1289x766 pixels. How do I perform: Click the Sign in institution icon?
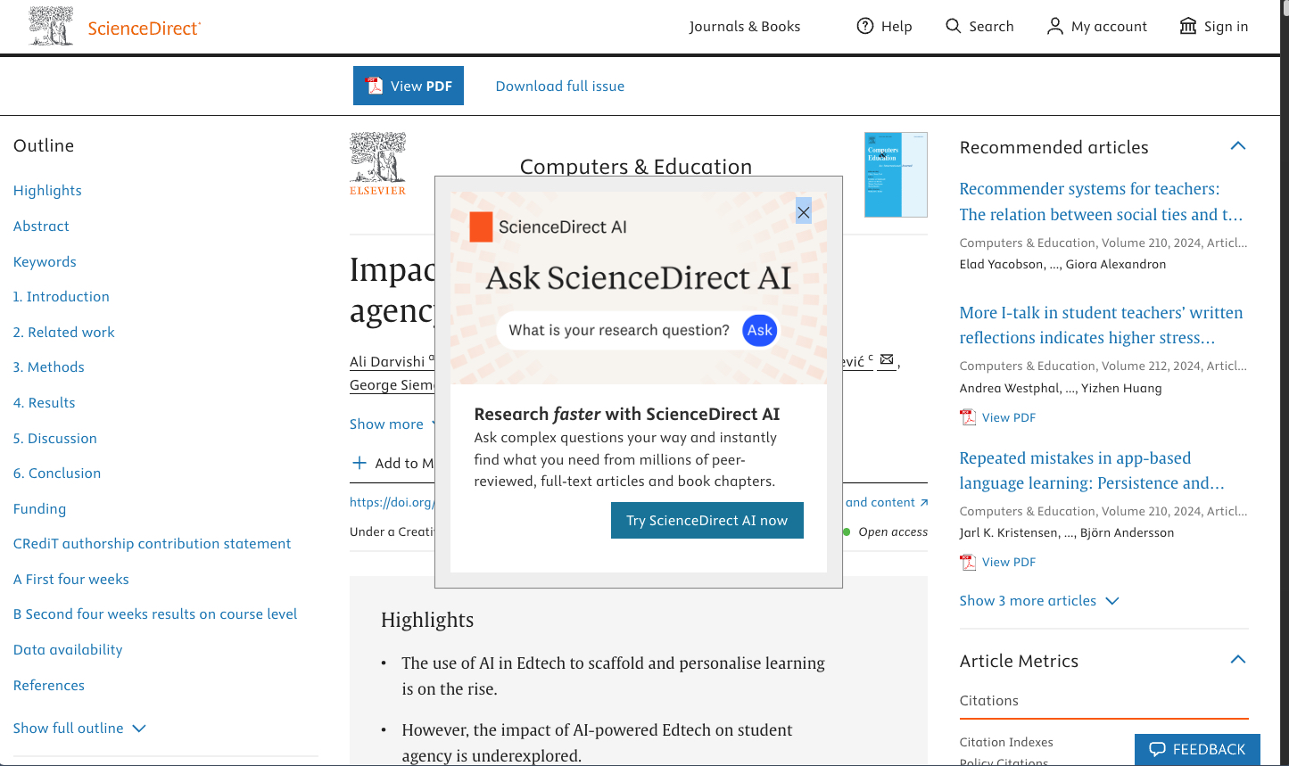[1187, 27]
